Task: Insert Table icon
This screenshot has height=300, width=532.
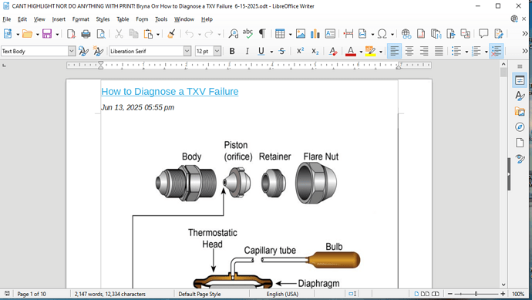Action: (280, 34)
